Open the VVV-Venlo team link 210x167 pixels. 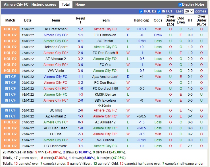(56, 71)
